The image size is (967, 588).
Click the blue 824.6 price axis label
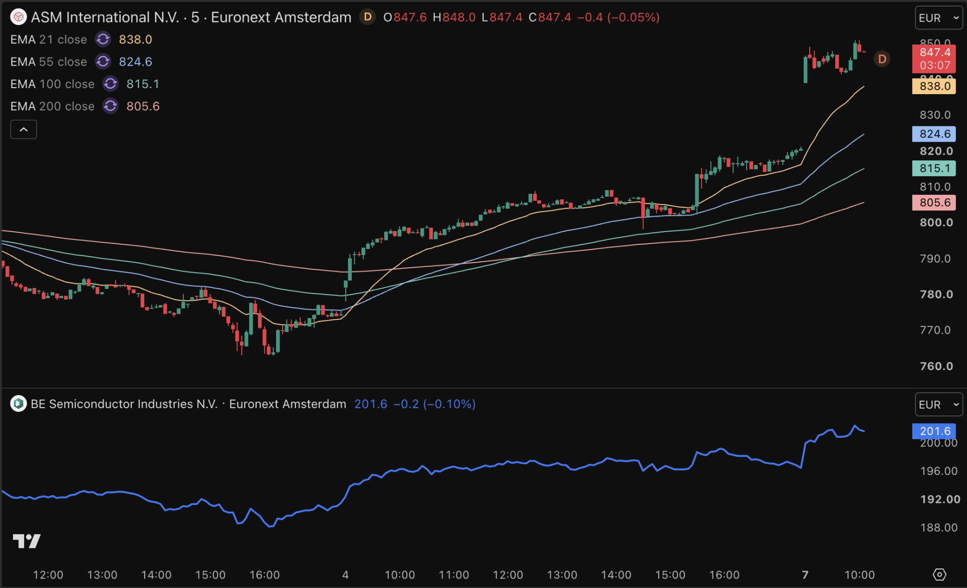[x=934, y=134]
